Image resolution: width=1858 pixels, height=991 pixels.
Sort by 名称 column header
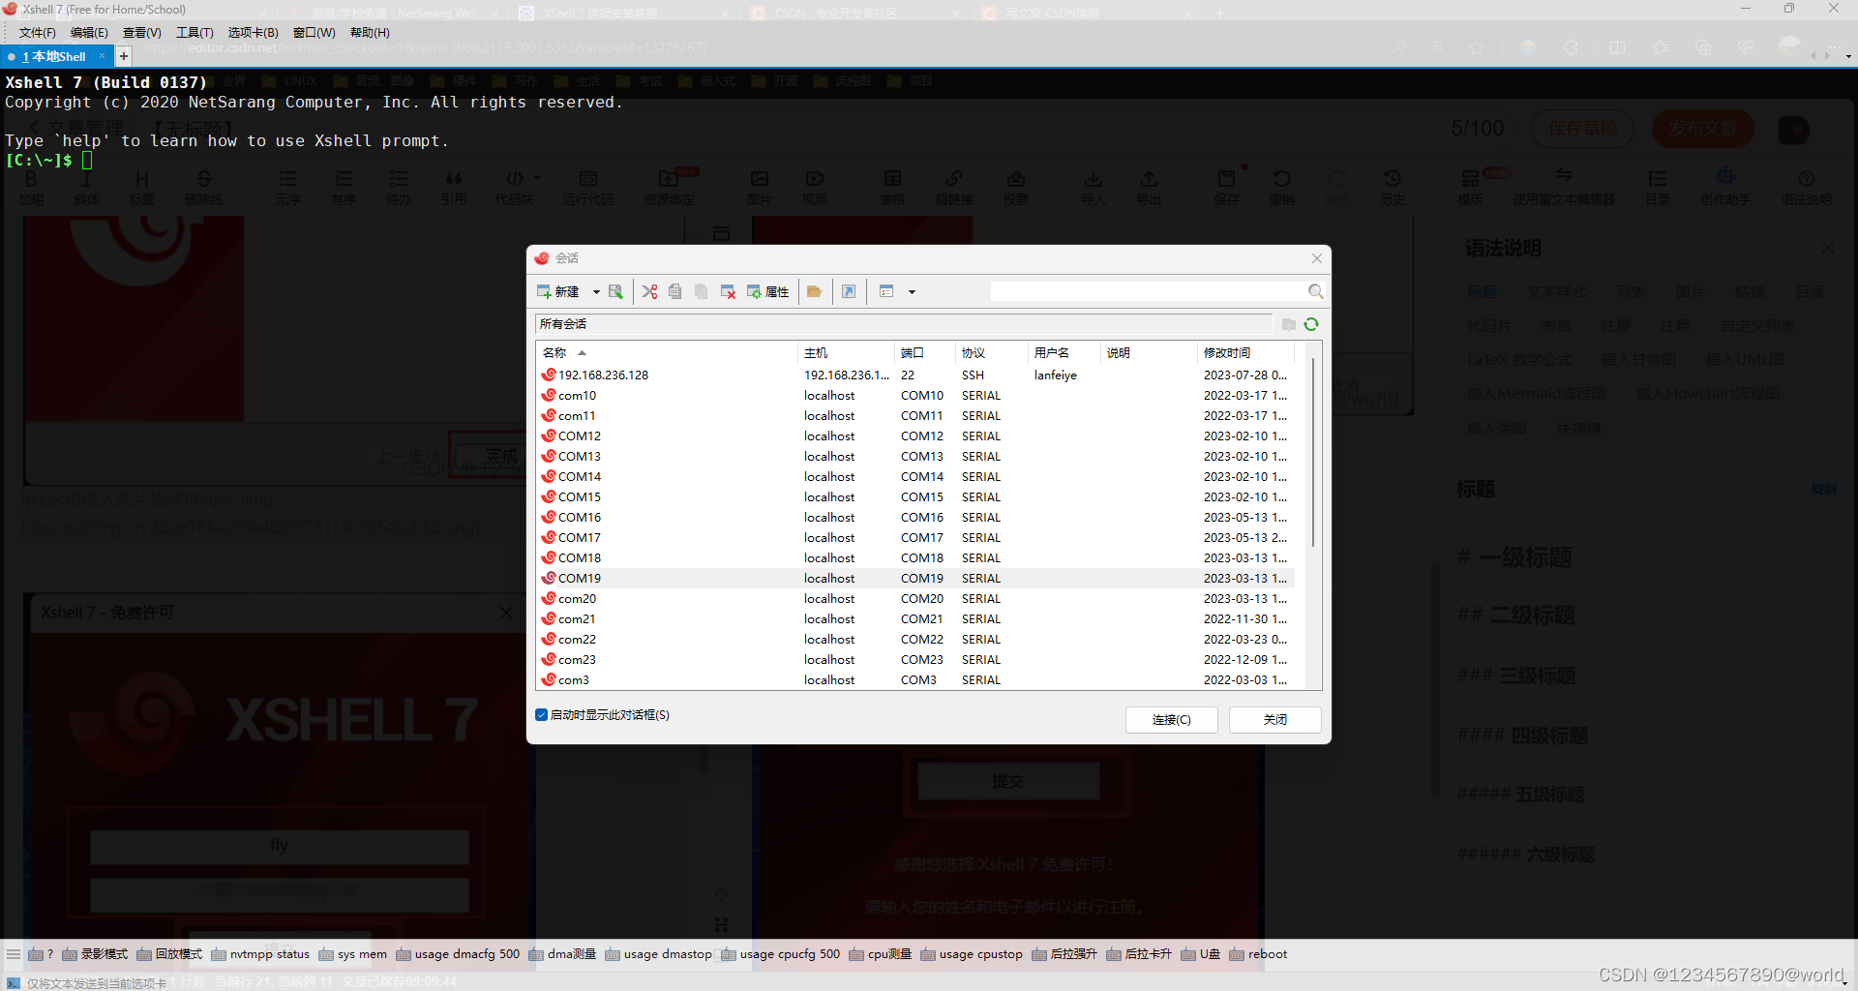coord(667,352)
